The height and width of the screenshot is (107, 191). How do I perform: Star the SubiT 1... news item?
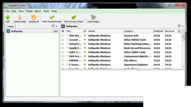click(63, 52)
